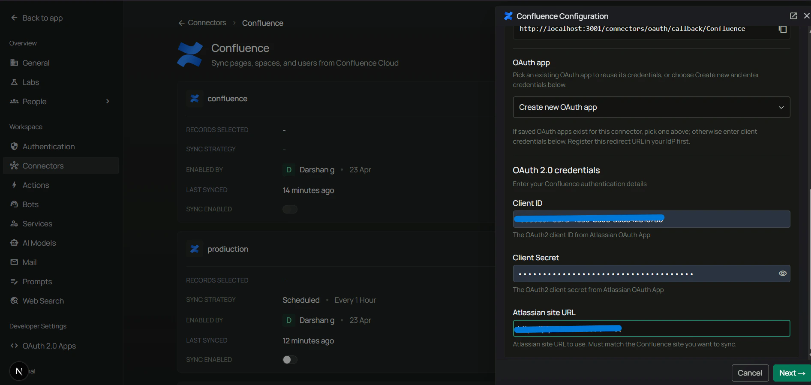Copy the redirect callback URL

pyautogui.click(x=783, y=29)
